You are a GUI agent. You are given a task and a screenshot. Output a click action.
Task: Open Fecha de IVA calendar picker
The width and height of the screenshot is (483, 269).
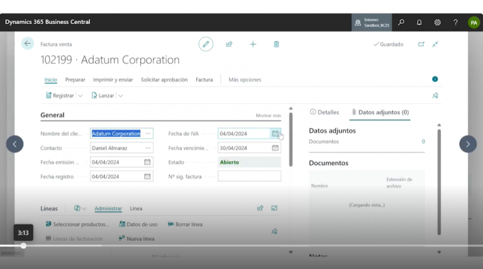[275, 134]
